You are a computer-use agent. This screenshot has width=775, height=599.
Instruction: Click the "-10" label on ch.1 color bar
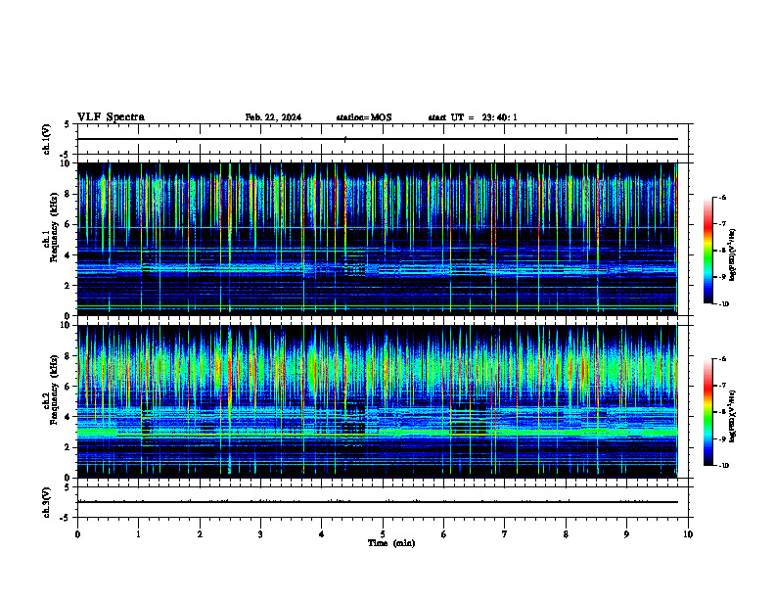coord(724,304)
